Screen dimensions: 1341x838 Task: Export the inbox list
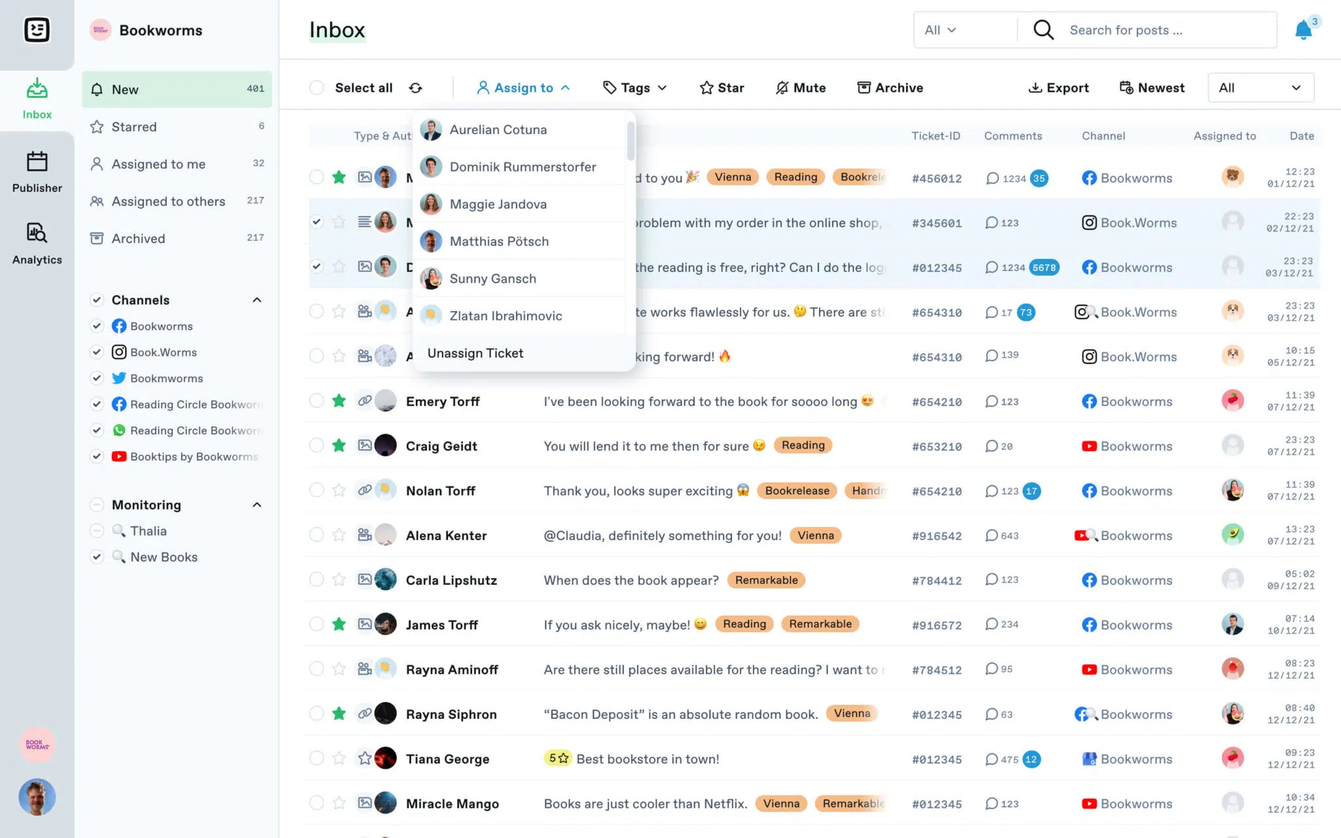click(1058, 87)
